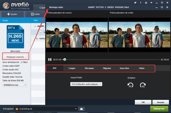Close the Montage vidéo dialog
Viewport: 171px width, 113px height.
click(167, 7)
